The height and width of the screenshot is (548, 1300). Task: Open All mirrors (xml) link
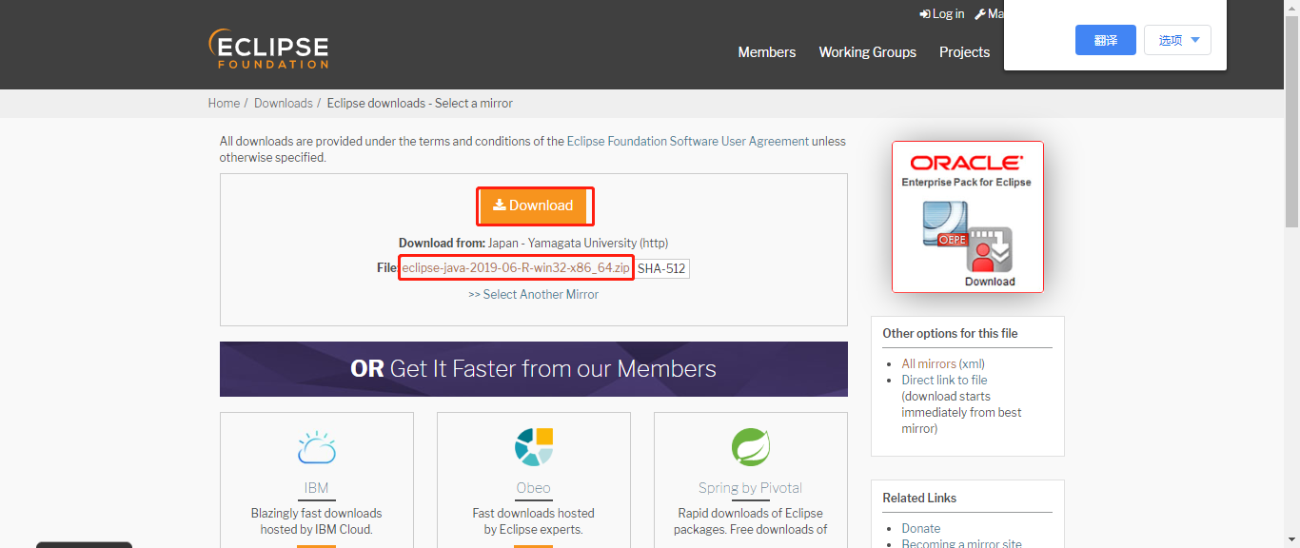(943, 363)
